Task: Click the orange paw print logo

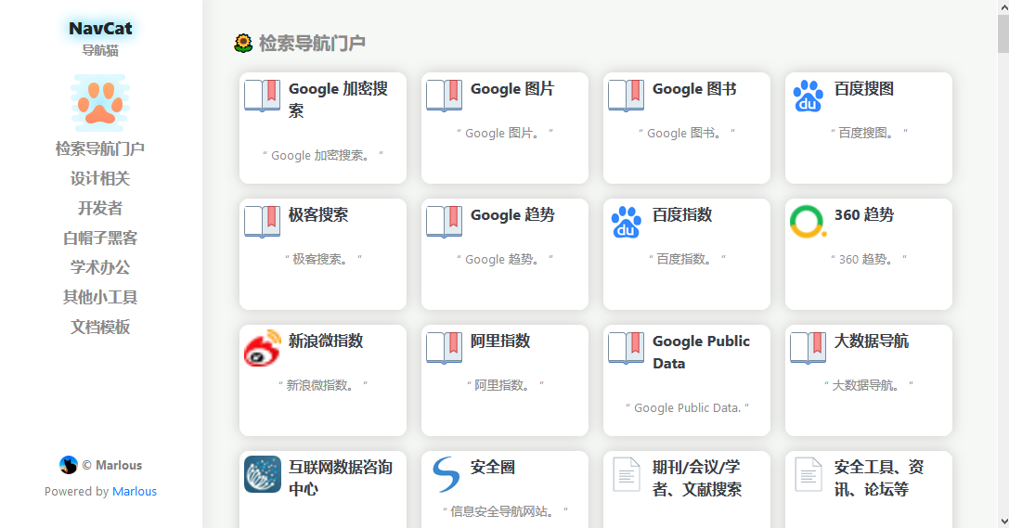Action: [x=100, y=103]
